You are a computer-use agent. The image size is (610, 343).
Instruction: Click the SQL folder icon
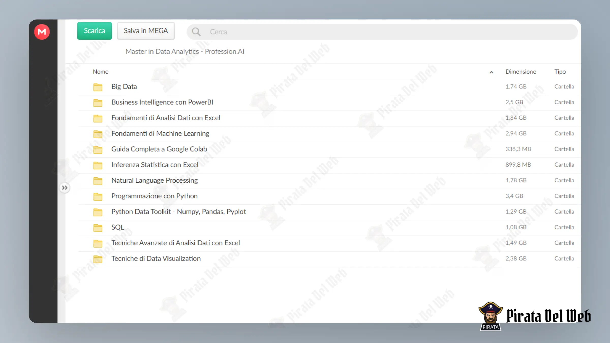(98, 228)
